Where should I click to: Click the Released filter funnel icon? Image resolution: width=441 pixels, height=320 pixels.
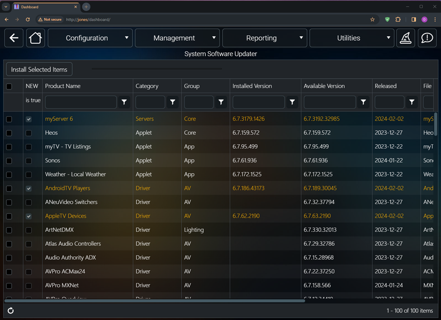click(x=412, y=102)
